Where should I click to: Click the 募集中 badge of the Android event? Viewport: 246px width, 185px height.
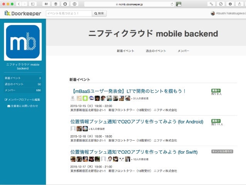point(216,121)
